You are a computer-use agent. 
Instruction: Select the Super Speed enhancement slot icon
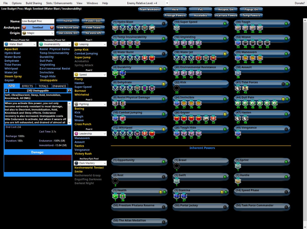177,28
